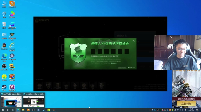Click the first verification code digit box
The height and width of the screenshot is (112, 201).
click(93, 51)
